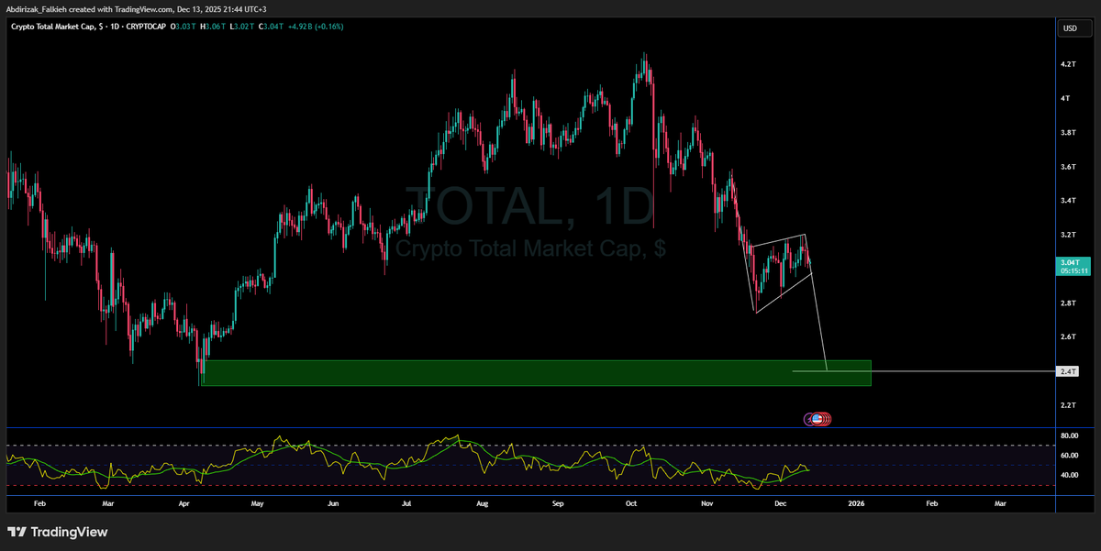Click the +4.92B (+0.16%) change value
Image resolution: width=1101 pixels, height=551 pixels.
tap(317, 27)
